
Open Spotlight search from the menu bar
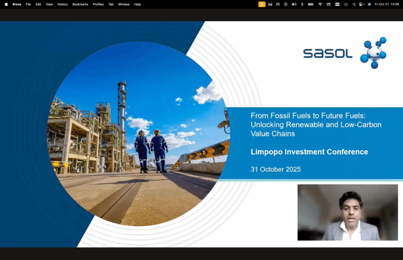354,4
